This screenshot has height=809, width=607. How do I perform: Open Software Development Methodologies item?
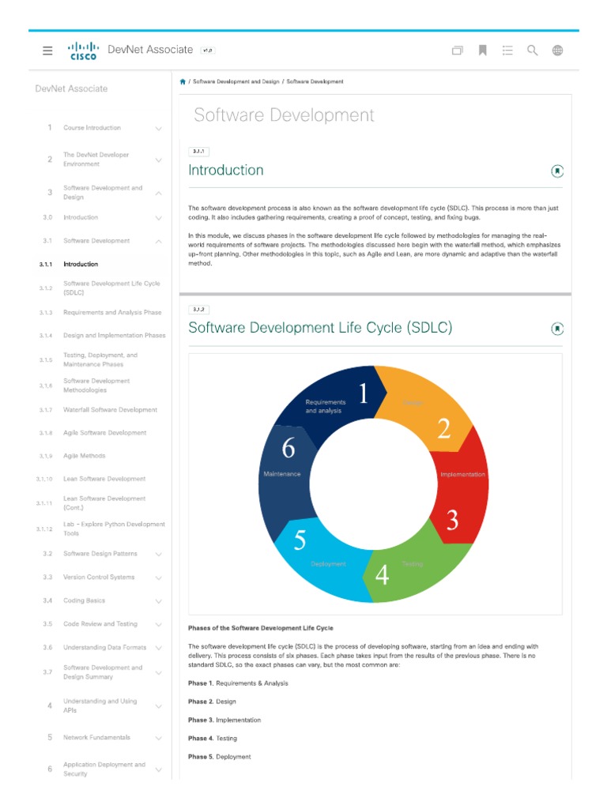96,386
